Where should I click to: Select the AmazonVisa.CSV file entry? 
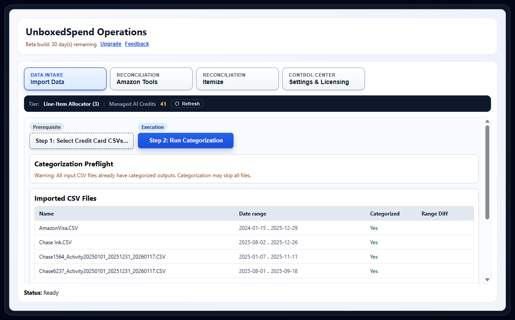[59, 228]
